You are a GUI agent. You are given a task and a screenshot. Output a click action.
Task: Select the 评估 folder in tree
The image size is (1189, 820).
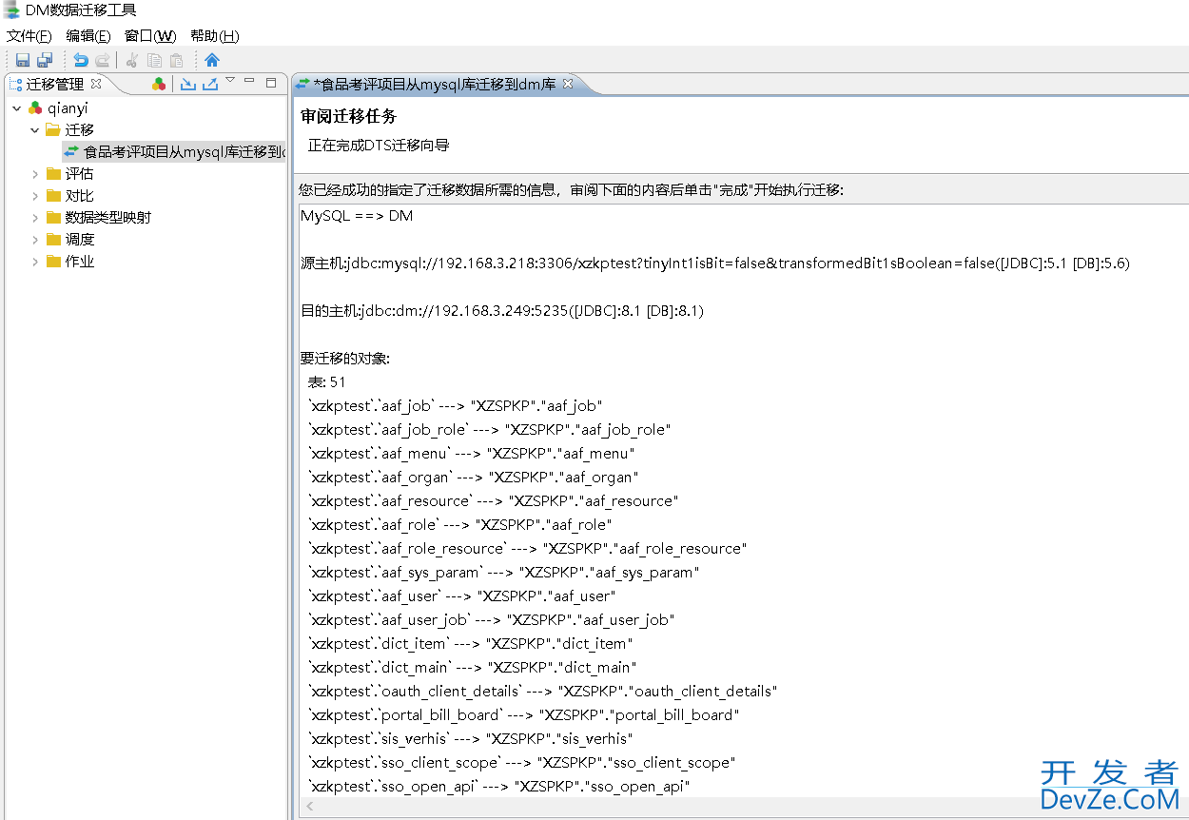tap(79, 173)
